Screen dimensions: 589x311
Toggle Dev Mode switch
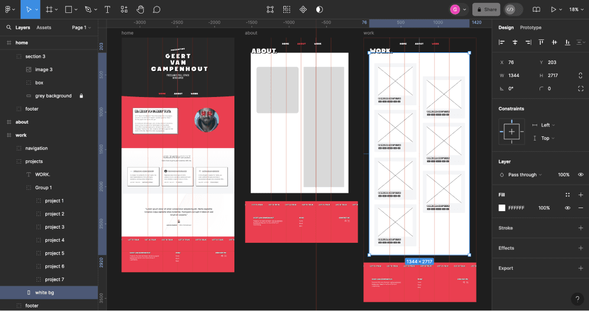coord(513,9)
